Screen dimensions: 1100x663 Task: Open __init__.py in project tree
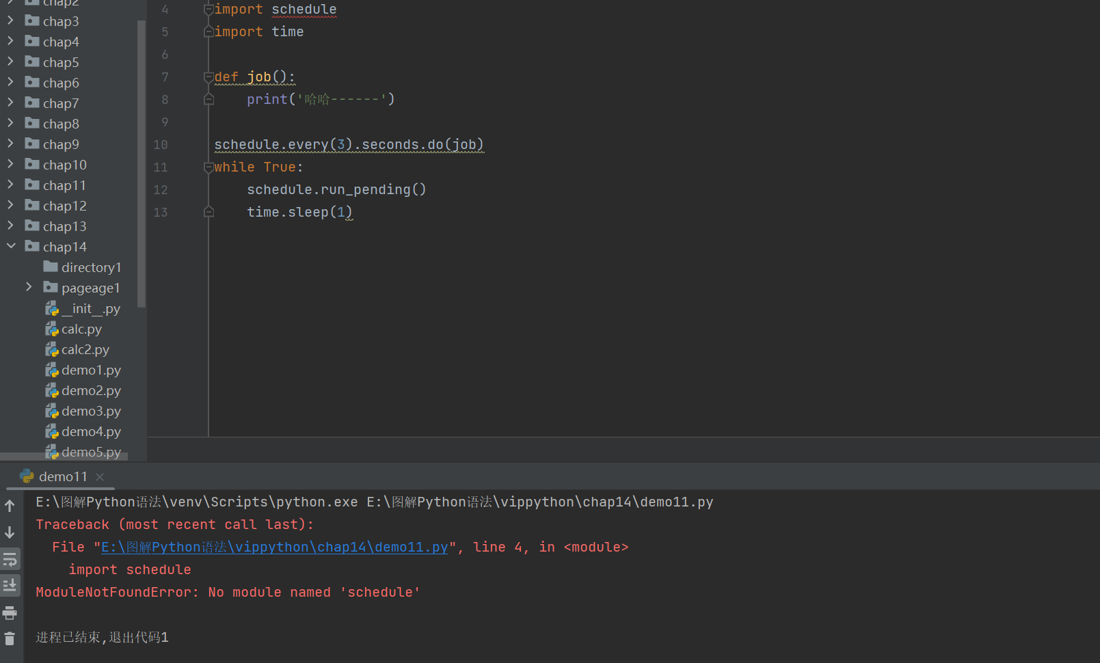(x=83, y=308)
